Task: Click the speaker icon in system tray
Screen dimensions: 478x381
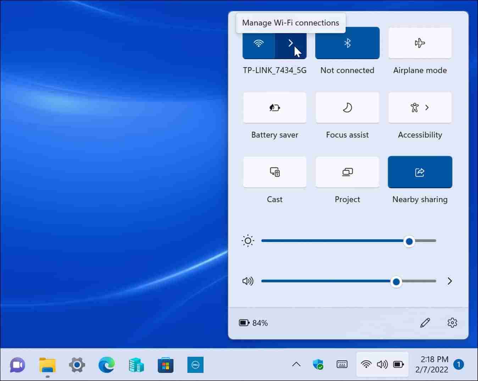Action: tap(382, 364)
